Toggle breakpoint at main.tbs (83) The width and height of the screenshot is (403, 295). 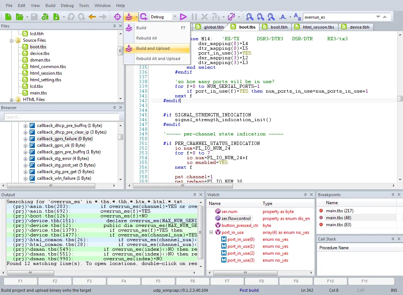click(x=321, y=225)
